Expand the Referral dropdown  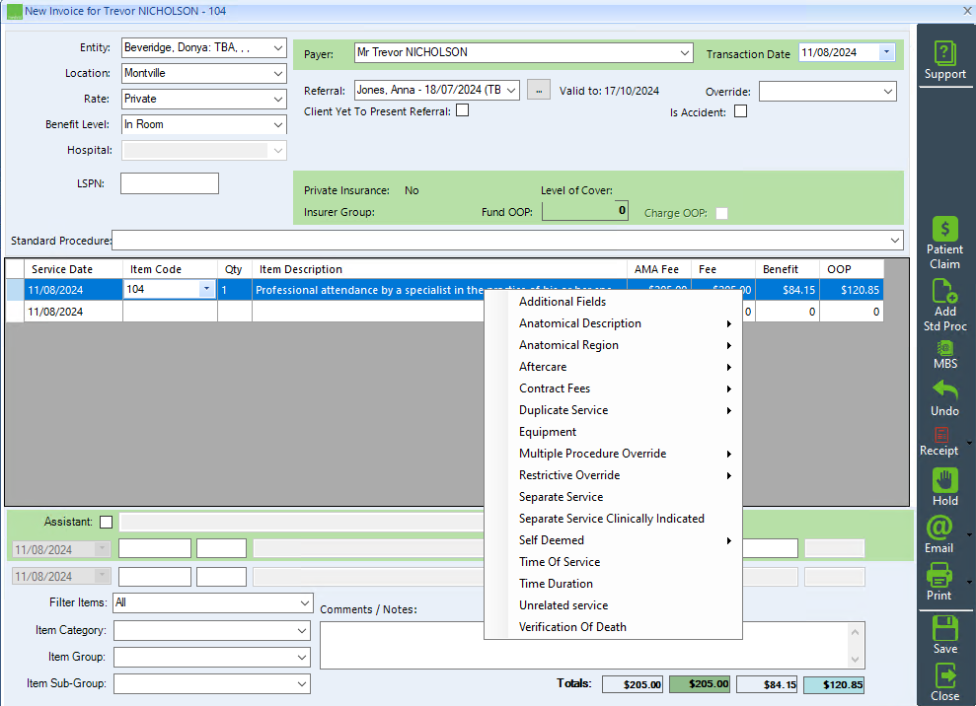511,90
